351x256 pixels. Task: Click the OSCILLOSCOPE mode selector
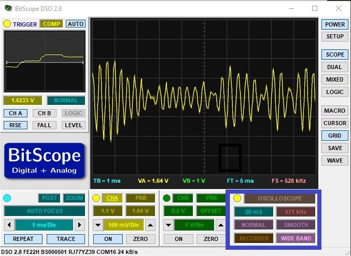[280, 198]
